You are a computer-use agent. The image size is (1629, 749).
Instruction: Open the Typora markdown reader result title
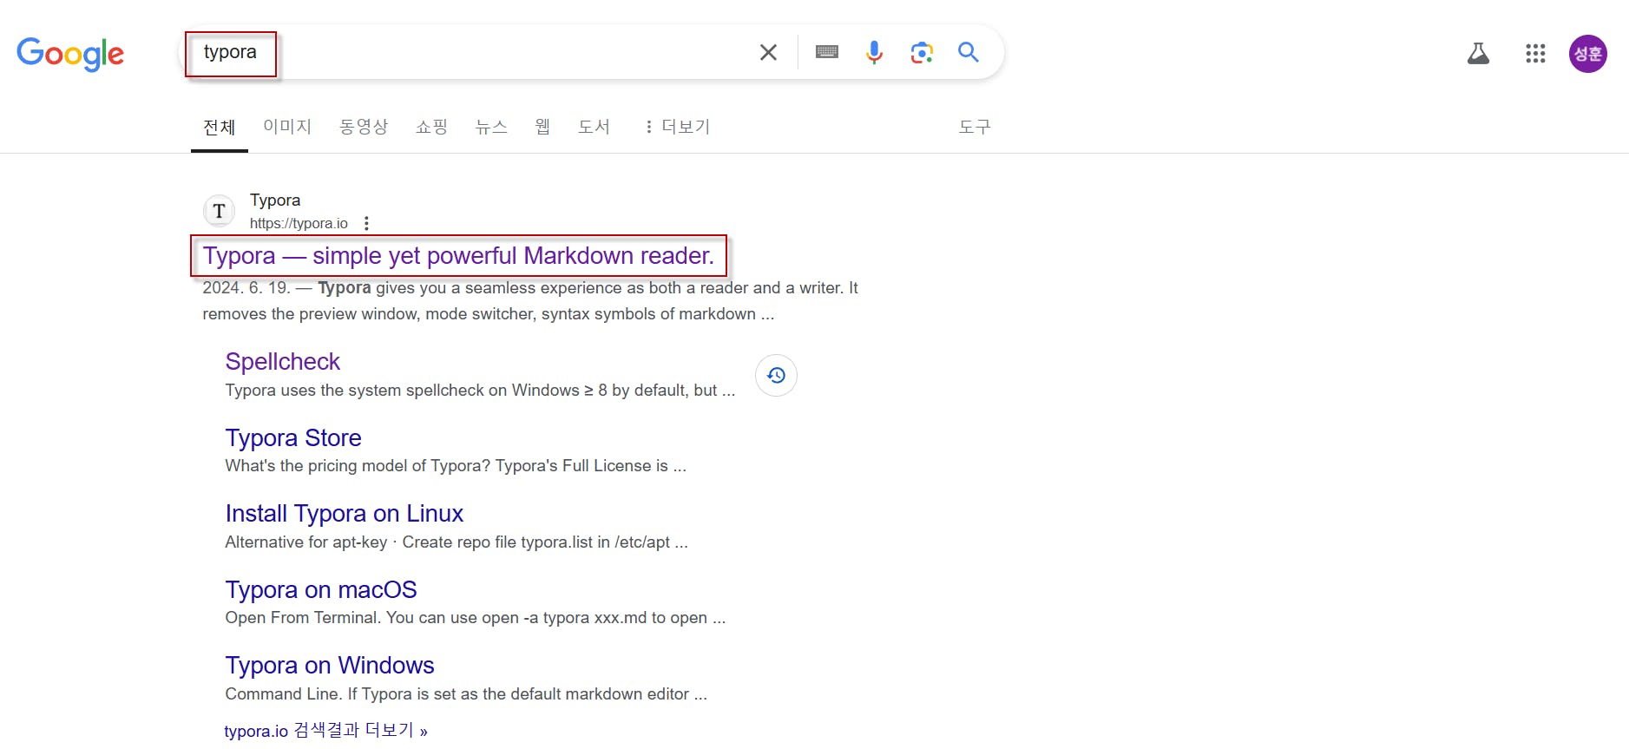click(458, 256)
